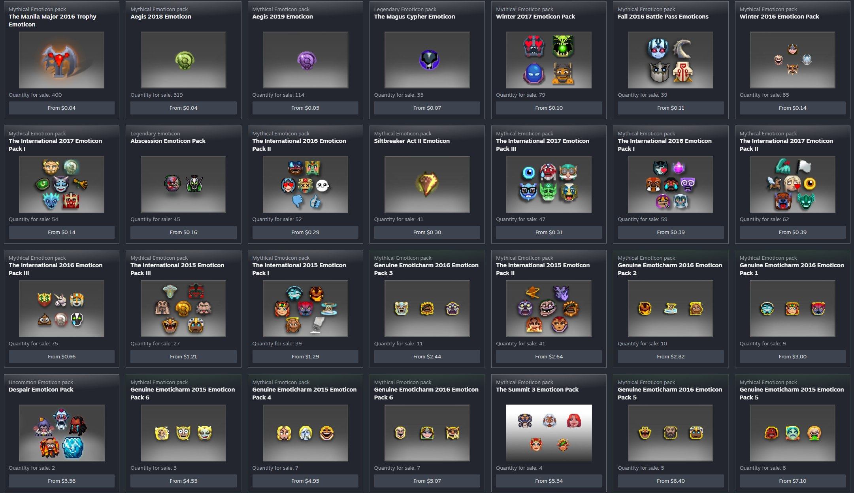Image resolution: width=854 pixels, height=493 pixels.
Task: Open Genuine Emoticharm 2016 Pack 5 image
Action: pos(671,433)
